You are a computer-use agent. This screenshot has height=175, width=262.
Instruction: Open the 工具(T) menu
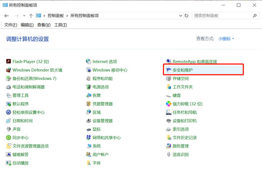pyautogui.click(x=61, y=25)
